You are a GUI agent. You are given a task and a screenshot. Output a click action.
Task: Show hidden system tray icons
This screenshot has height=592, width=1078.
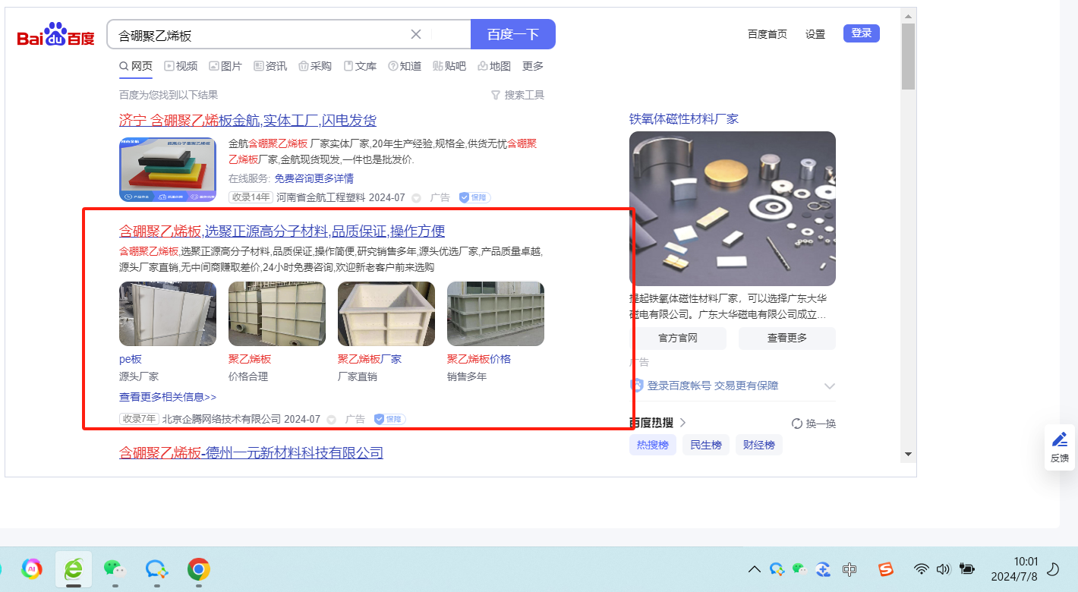coord(755,568)
